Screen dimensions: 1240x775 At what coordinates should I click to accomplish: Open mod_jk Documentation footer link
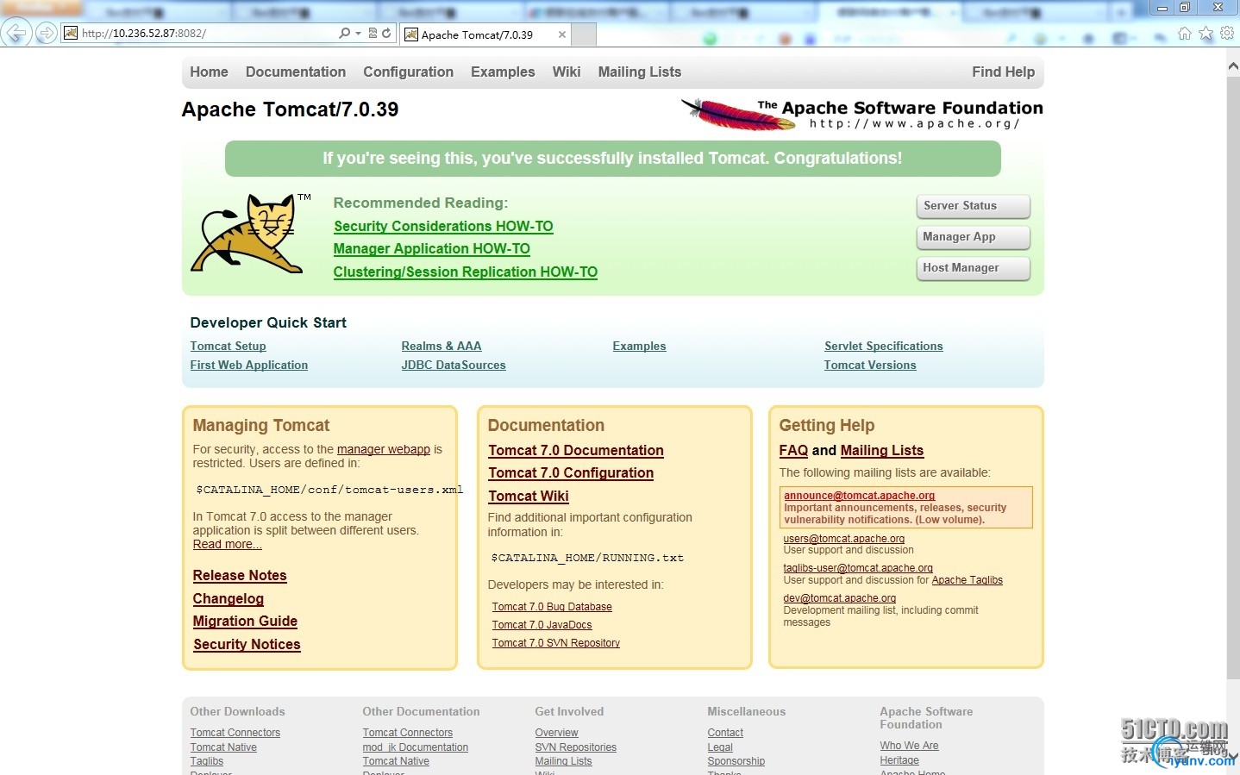point(416,747)
